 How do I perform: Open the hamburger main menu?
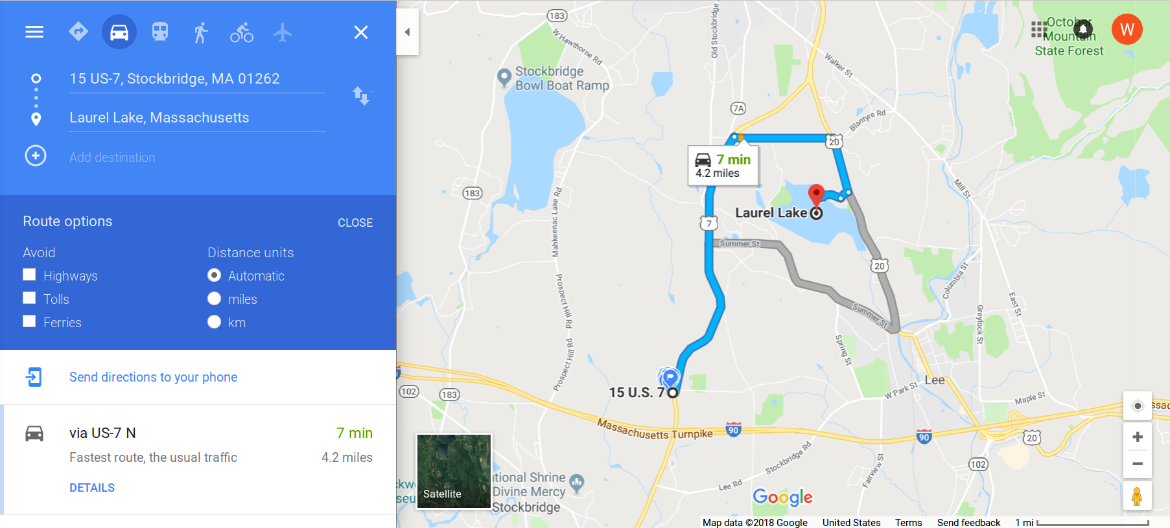click(x=34, y=32)
